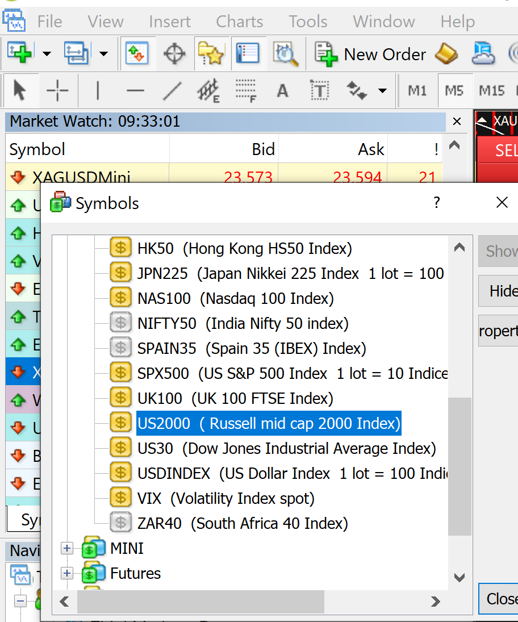Screen dimensions: 518x622
Task: Click the Hide button in Symbols dialog
Action: [x=499, y=291]
